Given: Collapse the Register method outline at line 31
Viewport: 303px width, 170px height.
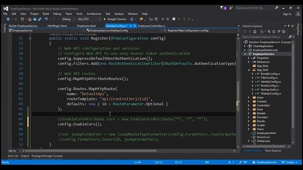Looking at the screenshot, I should pyautogui.click(x=30, y=38).
